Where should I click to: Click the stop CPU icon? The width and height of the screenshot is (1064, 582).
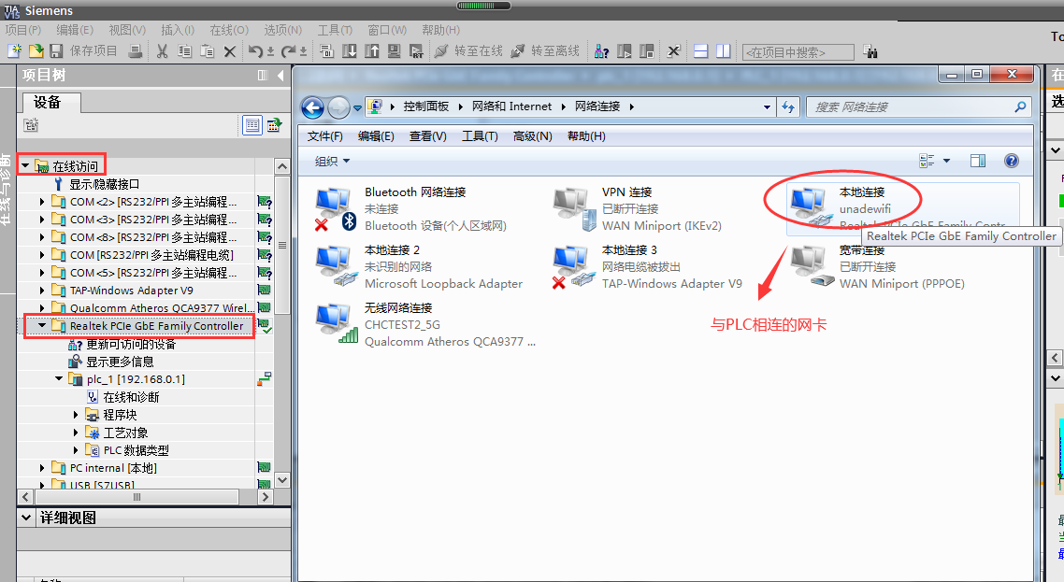[647, 50]
